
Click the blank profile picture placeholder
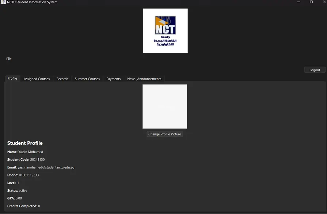pos(165,107)
